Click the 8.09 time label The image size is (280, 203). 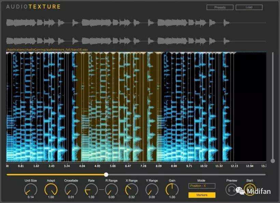tap(158, 166)
